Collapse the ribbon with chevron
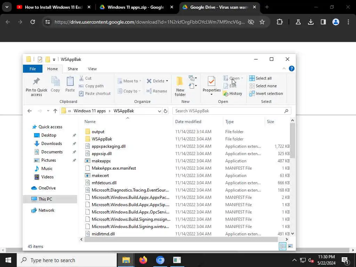The height and width of the screenshot is (267, 356). click(284, 68)
